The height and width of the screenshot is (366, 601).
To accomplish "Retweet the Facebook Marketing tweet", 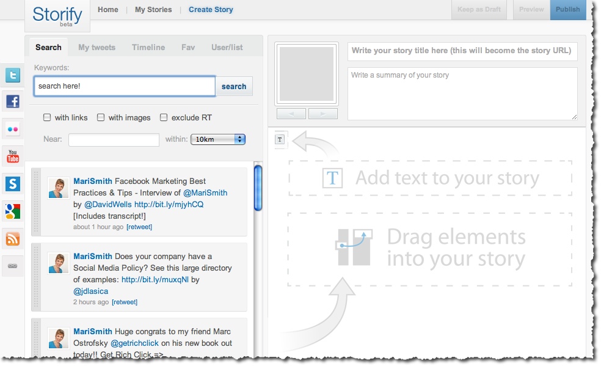I will [x=139, y=227].
